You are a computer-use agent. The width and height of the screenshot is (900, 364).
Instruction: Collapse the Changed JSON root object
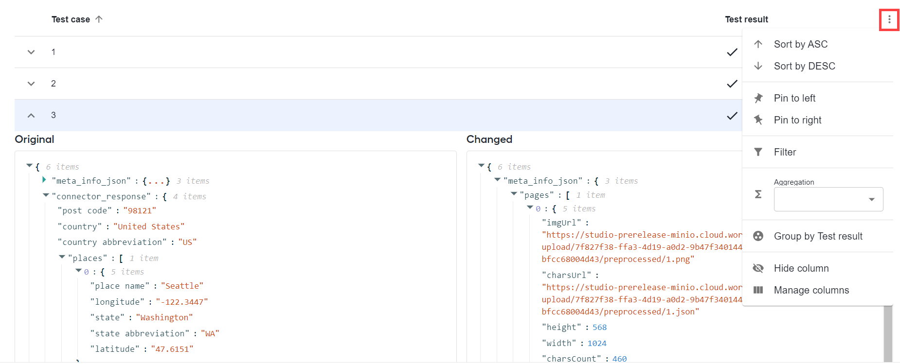coord(481,166)
